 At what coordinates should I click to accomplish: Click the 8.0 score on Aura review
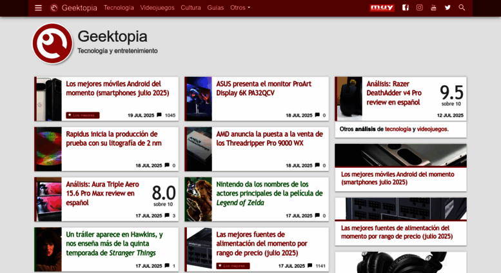pyautogui.click(x=163, y=193)
